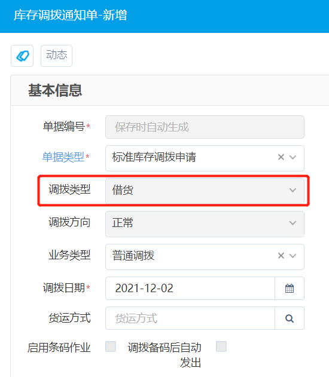The width and height of the screenshot is (329, 377).
Task: Open the calendar picker for 调拨日期
Action: pos(290,289)
